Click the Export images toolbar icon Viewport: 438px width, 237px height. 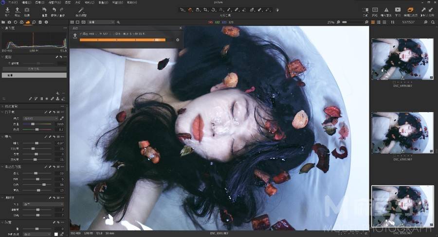(x=18, y=10)
